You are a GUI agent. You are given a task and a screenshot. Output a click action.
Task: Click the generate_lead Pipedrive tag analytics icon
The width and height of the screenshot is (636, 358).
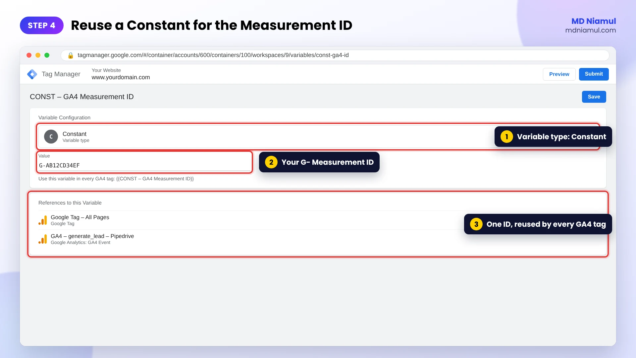coord(43,239)
